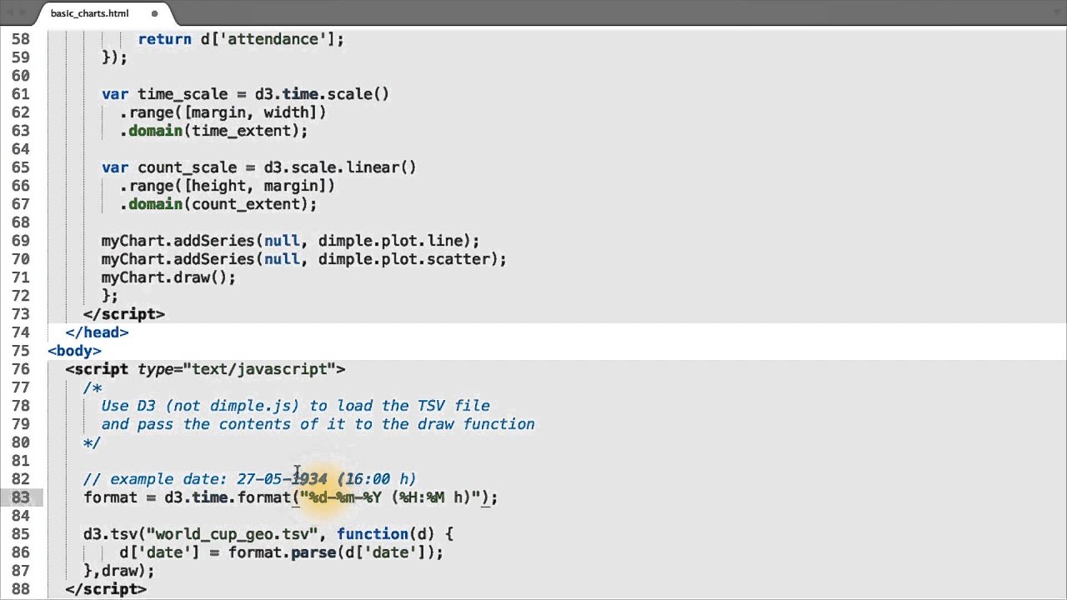Image resolution: width=1067 pixels, height=600 pixels.
Task: Click the comment closer '*/' on line 80
Action: click(x=93, y=442)
